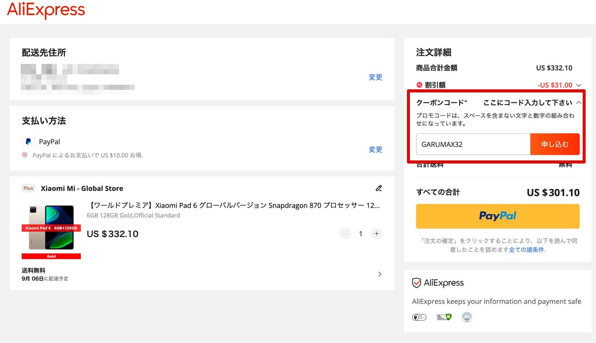Click the AliExpress logo in the header
This screenshot has width=596, height=343.
tap(46, 10)
